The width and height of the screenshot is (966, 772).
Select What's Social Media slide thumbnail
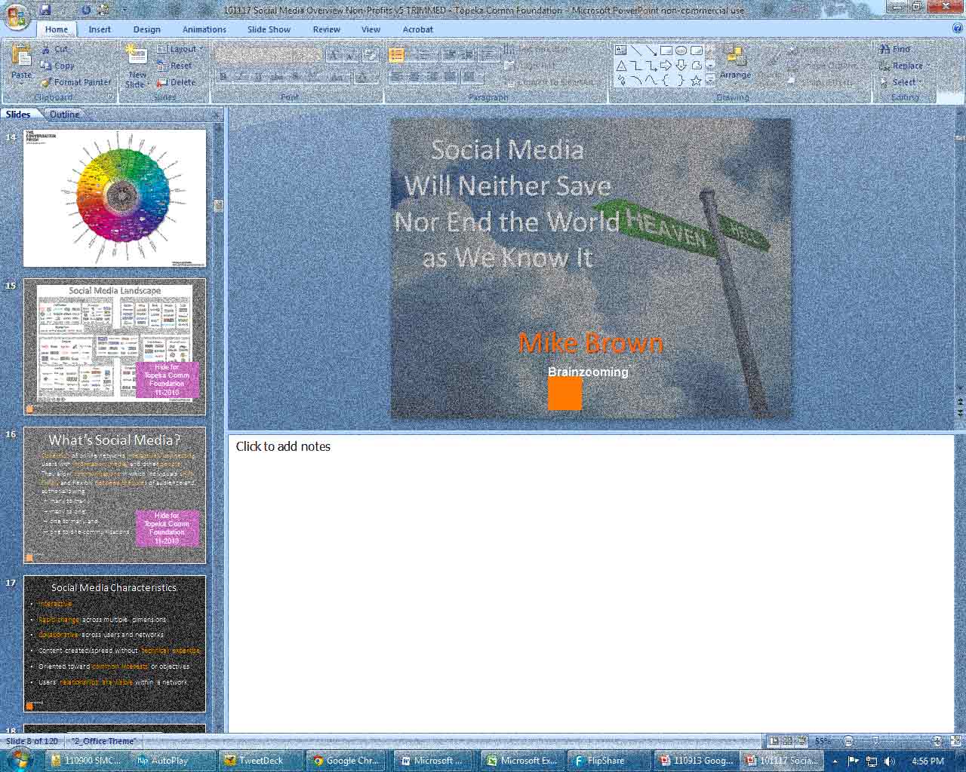(115, 495)
